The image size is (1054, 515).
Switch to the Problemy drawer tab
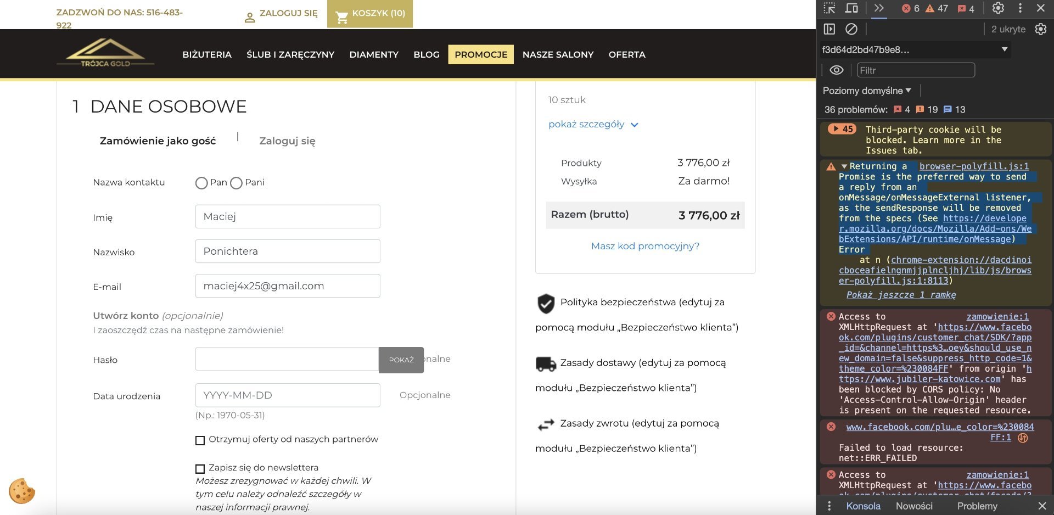click(x=977, y=506)
